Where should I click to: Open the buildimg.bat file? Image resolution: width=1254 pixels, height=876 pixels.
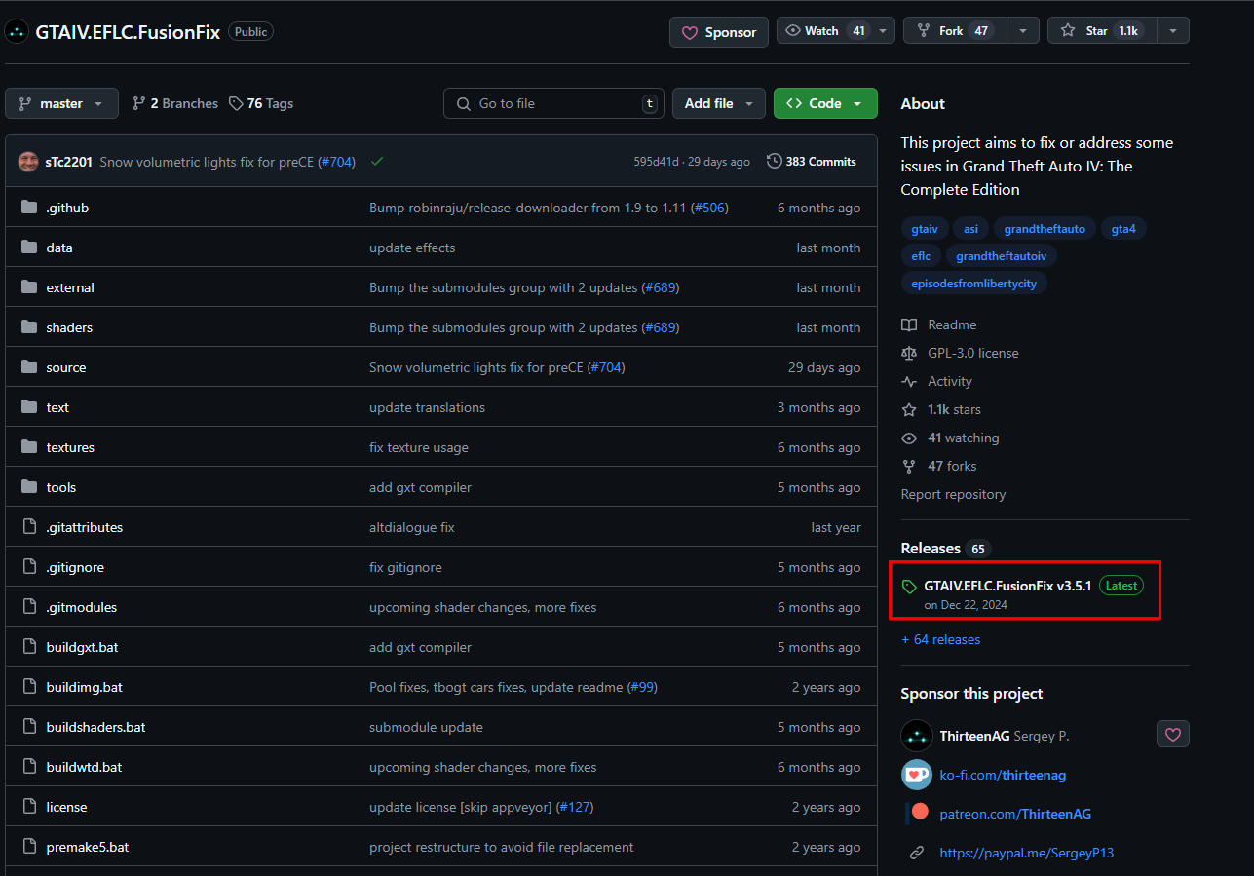point(85,687)
